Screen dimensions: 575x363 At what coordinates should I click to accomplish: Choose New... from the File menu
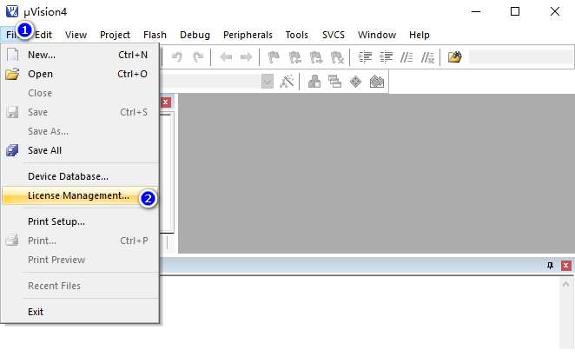pos(80,55)
